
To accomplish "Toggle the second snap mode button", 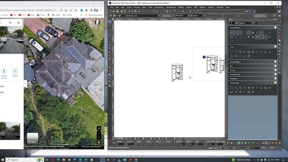I will [236, 33].
